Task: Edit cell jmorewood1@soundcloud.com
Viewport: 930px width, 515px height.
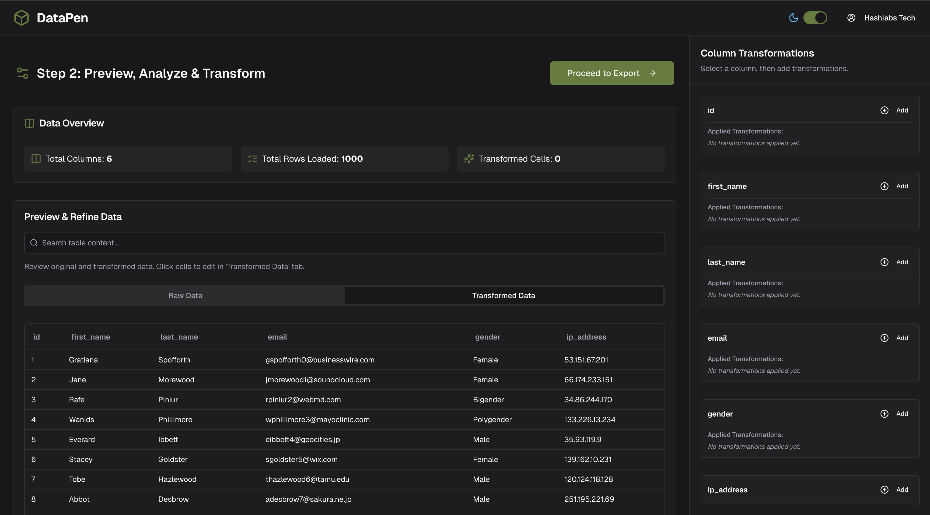Action: [318, 380]
